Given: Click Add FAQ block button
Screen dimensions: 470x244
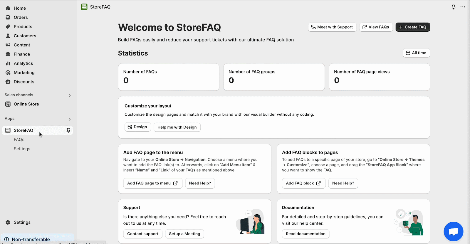Looking at the screenshot, I should pyautogui.click(x=304, y=183).
